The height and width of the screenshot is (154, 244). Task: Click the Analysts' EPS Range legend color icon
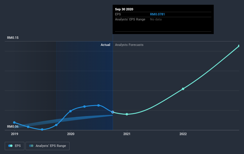pyautogui.click(x=31, y=146)
